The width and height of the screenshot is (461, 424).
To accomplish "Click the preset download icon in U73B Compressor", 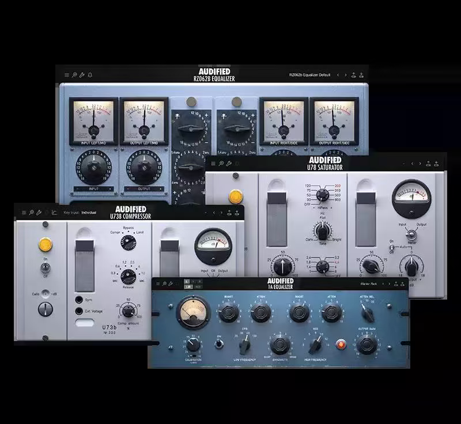I will 237,213.
